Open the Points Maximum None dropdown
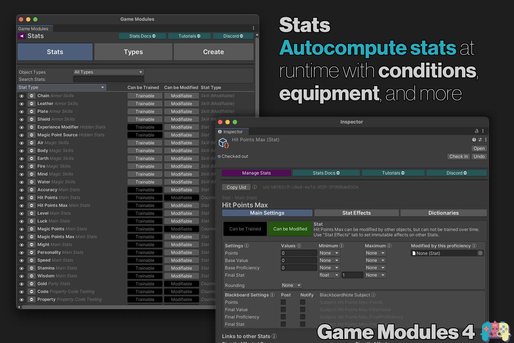514x343 pixels. point(376,253)
